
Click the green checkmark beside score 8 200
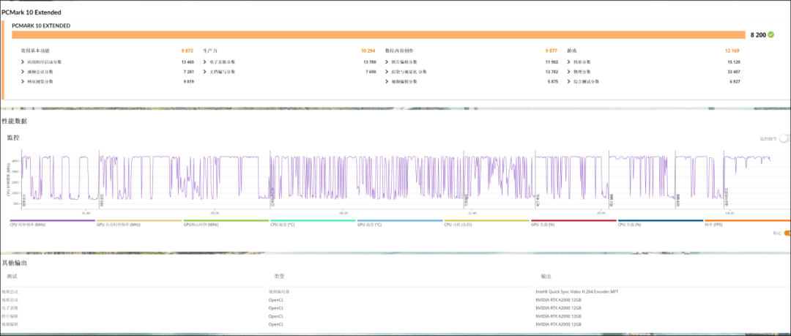[770, 34]
